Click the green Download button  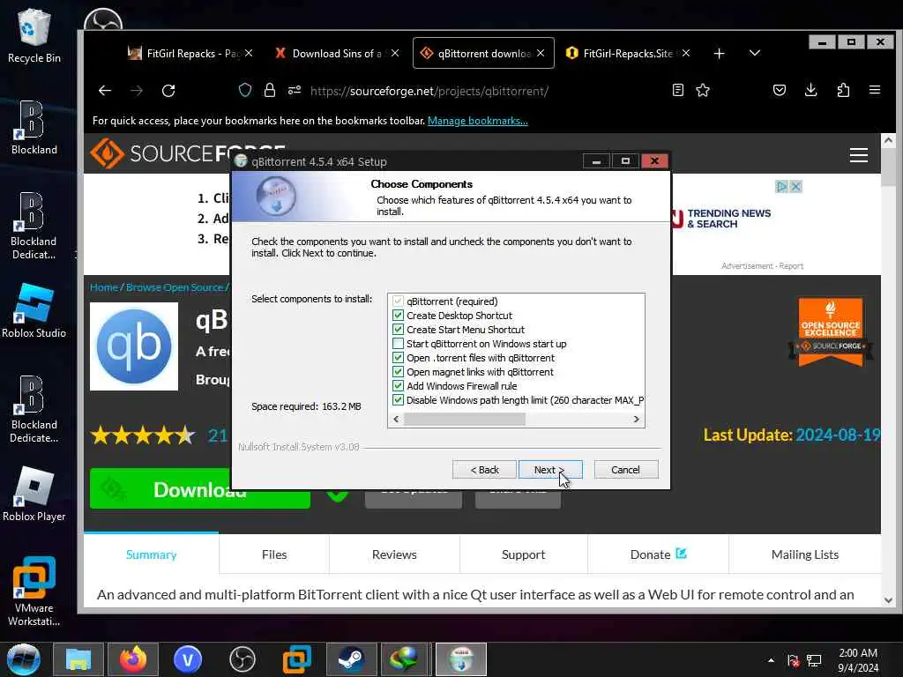(x=200, y=489)
